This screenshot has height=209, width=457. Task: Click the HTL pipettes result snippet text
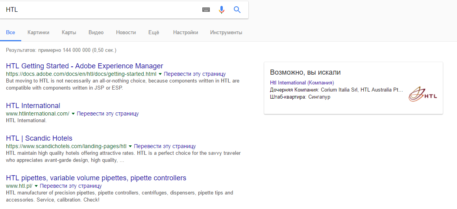[120, 196]
